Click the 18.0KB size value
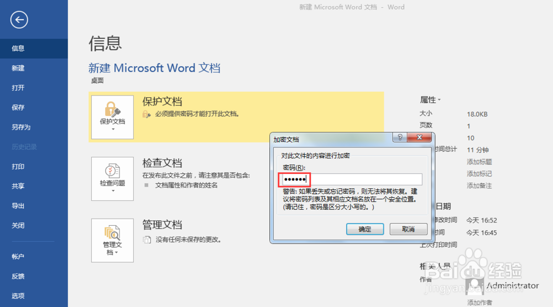The height and width of the screenshot is (307, 553). click(477, 114)
